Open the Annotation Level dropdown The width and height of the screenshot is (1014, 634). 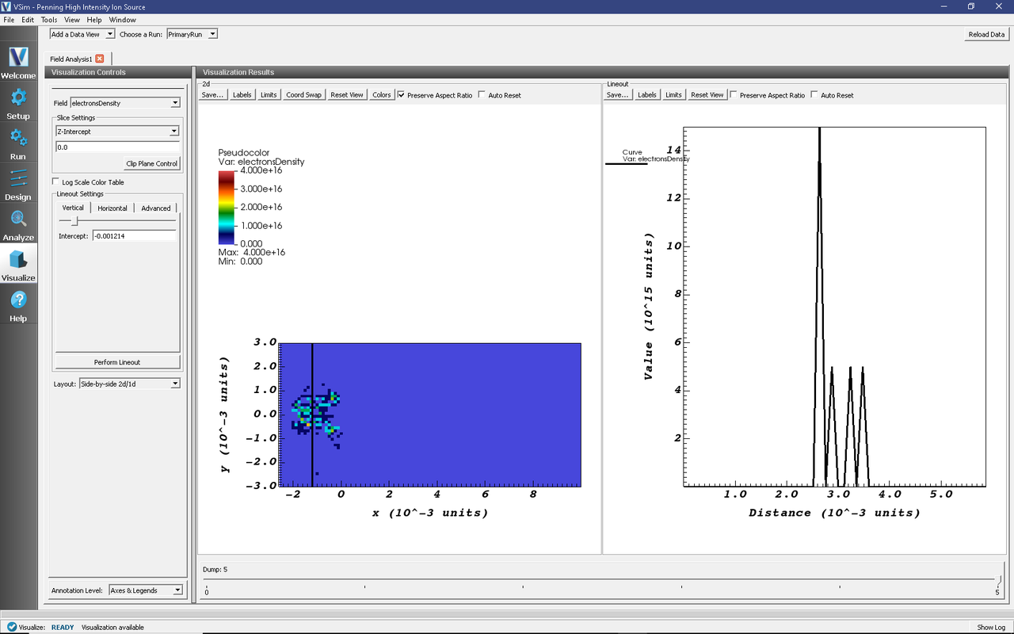(145, 590)
